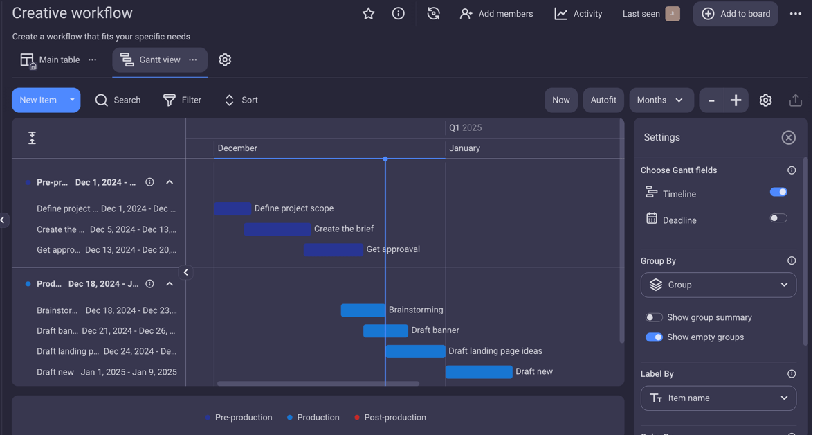Click the export icon in Gantt toolbar
This screenshot has width=813, height=435.
(x=795, y=100)
